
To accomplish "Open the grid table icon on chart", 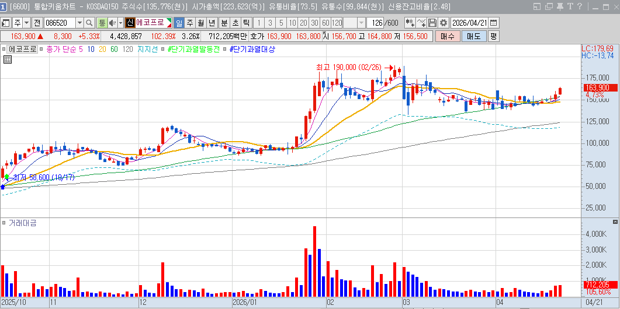I will [x=8, y=59].
